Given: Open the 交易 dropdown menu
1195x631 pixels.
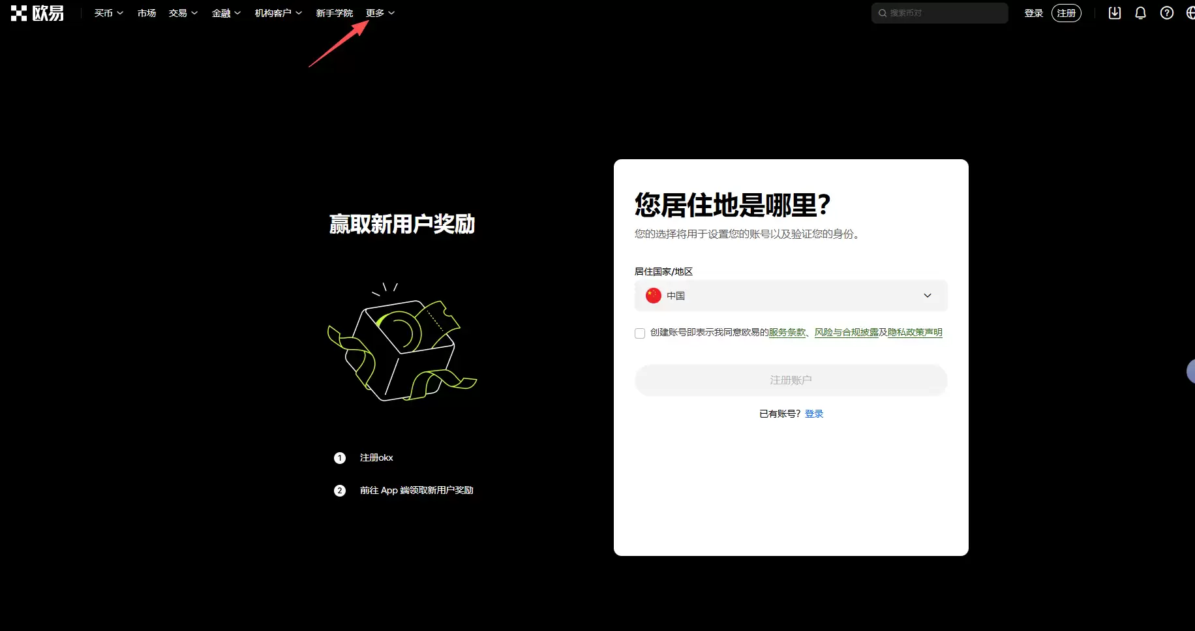Looking at the screenshot, I should (177, 12).
